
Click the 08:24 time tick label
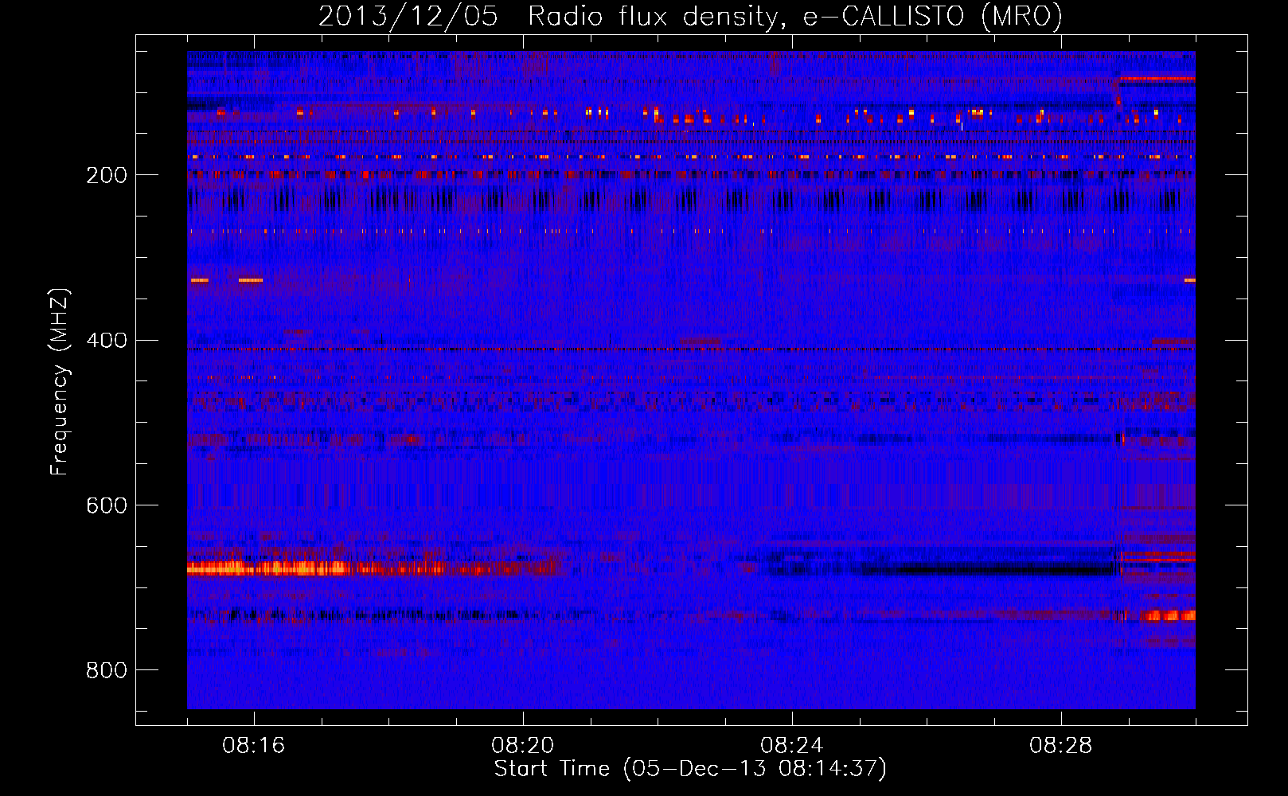(792, 746)
